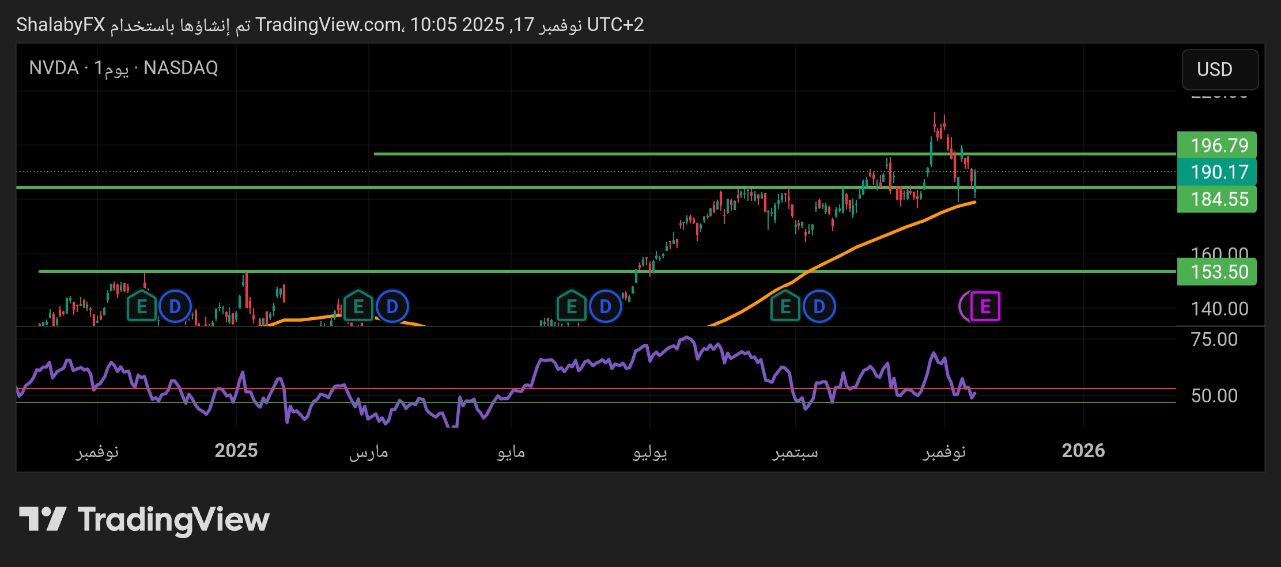Click the earnings E marker near late August
The image size is (1281, 567).
tap(785, 307)
